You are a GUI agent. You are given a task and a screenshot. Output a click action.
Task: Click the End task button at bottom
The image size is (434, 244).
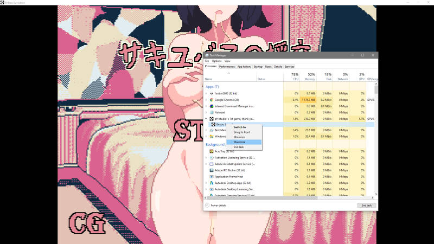[367, 206]
